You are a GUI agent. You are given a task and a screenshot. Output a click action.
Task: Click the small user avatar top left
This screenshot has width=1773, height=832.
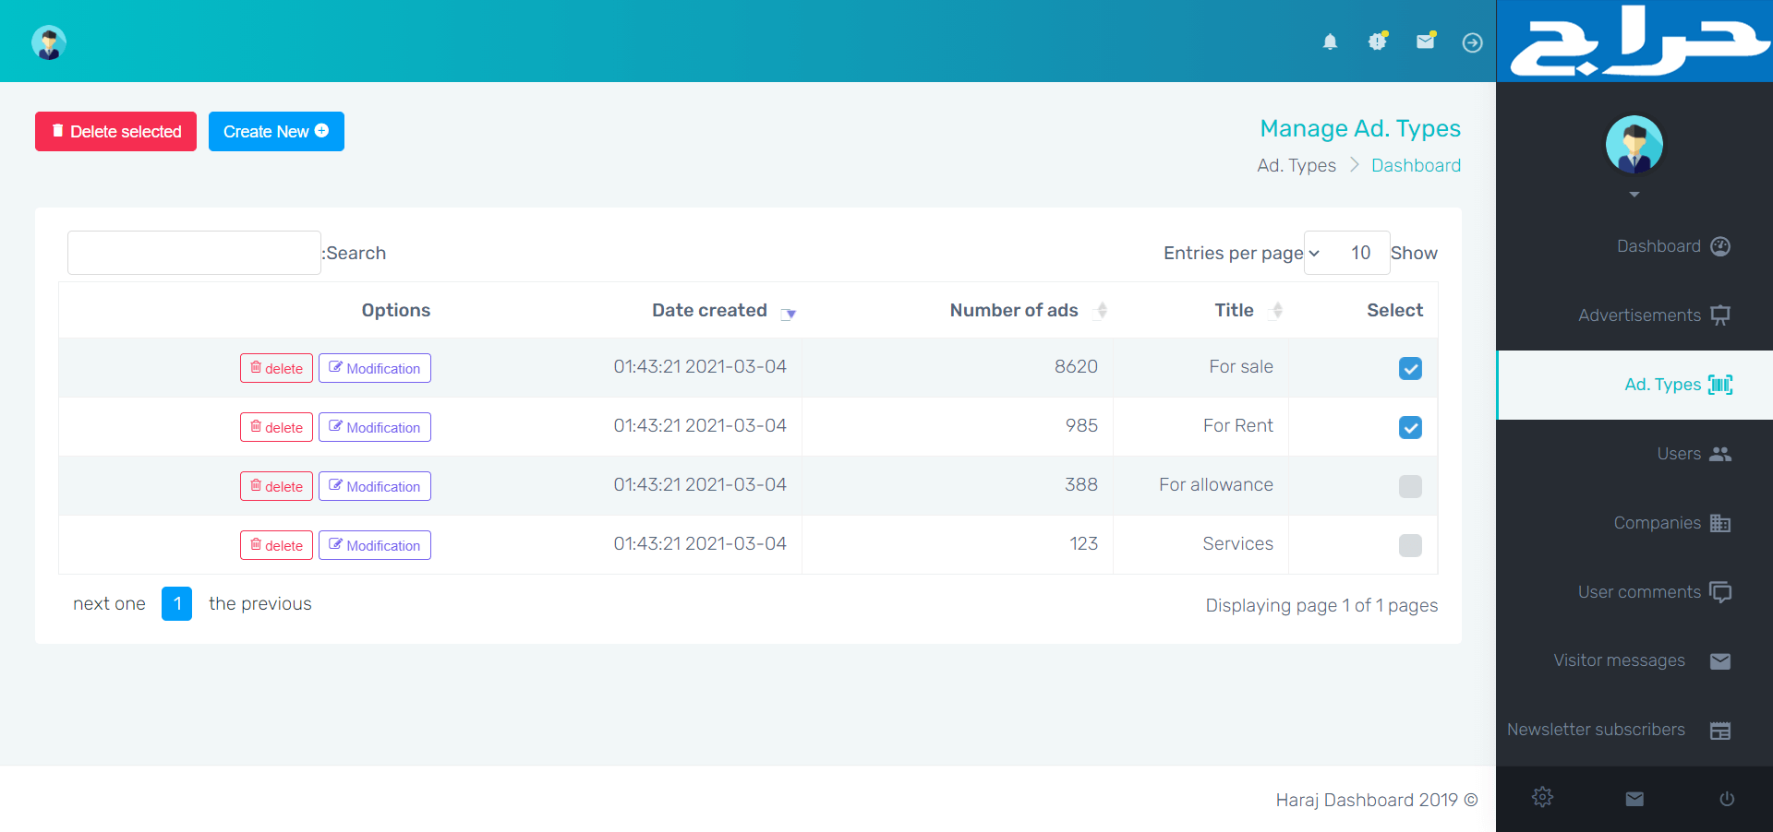(x=49, y=42)
